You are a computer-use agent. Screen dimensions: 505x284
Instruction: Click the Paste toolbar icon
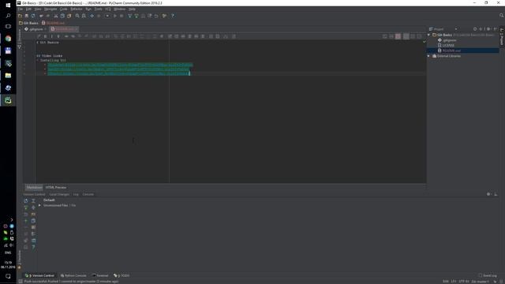pyautogui.click(x=69, y=16)
